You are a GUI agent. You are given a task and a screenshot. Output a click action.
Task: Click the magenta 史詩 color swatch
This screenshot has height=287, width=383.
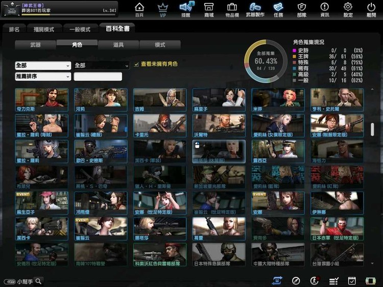pyautogui.click(x=294, y=50)
